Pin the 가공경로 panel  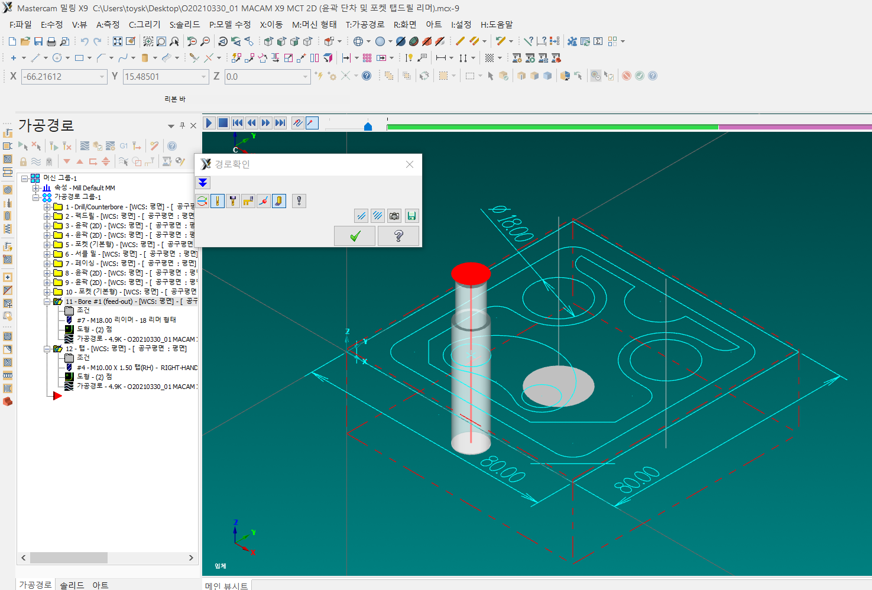[182, 125]
